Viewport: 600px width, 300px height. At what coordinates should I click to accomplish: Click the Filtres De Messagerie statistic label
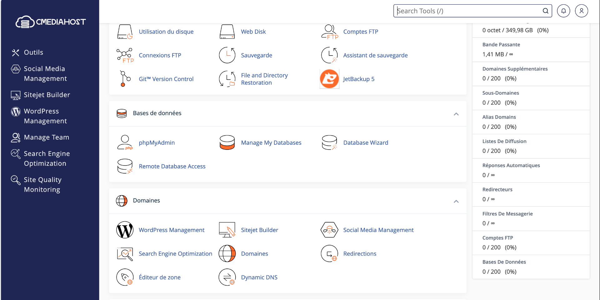click(x=507, y=214)
